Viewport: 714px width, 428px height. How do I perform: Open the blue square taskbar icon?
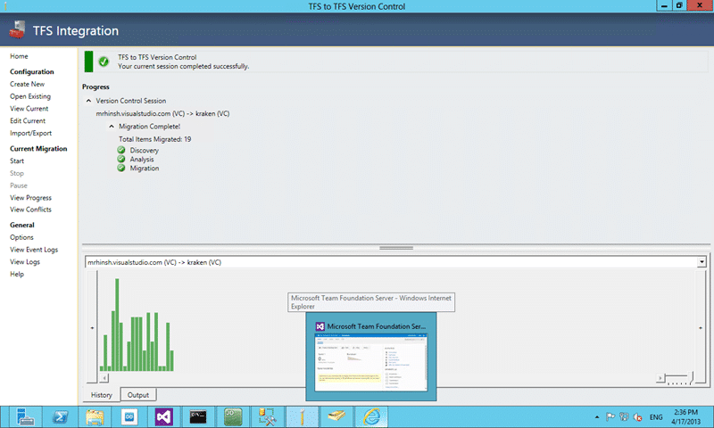coord(129,416)
